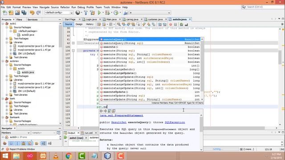The width and height of the screenshot is (285, 160).
Task: Open the Navigate menu
Action: [x=45, y=7]
